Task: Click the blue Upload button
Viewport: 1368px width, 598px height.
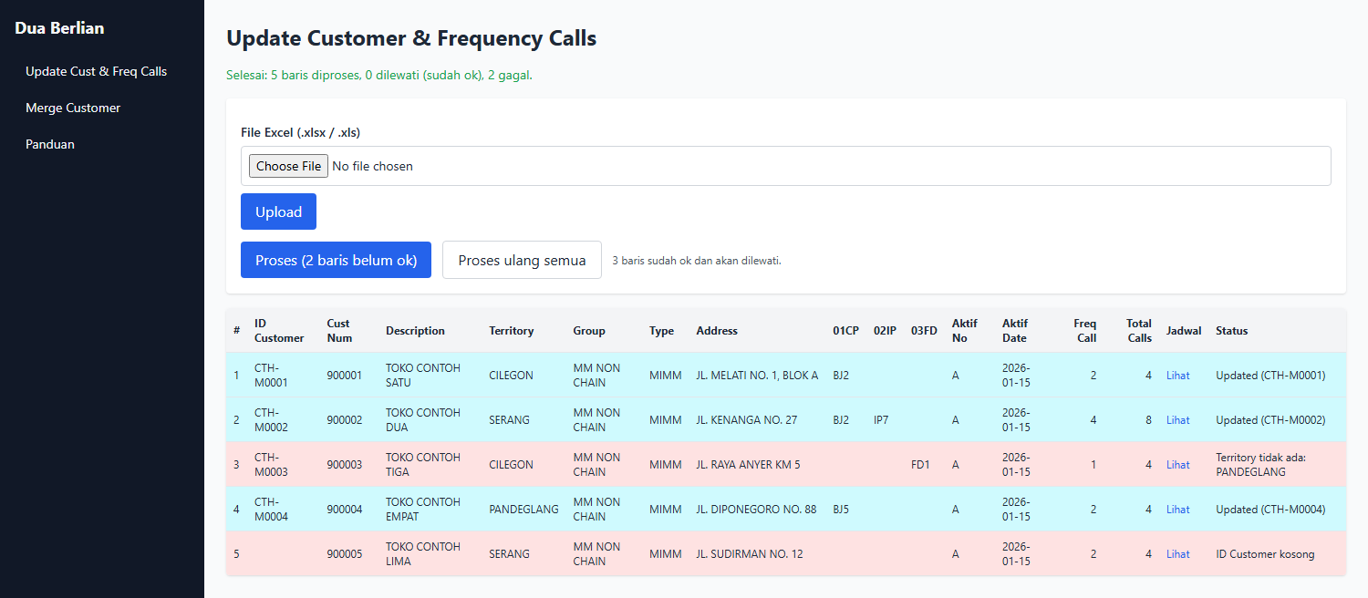Action: click(x=278, y=211)
